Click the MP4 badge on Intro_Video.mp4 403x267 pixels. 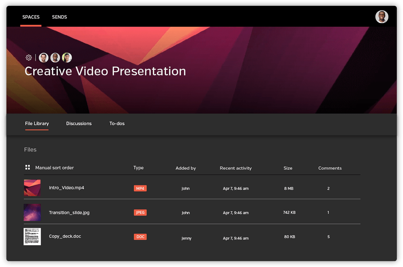(x=140, y=188)
